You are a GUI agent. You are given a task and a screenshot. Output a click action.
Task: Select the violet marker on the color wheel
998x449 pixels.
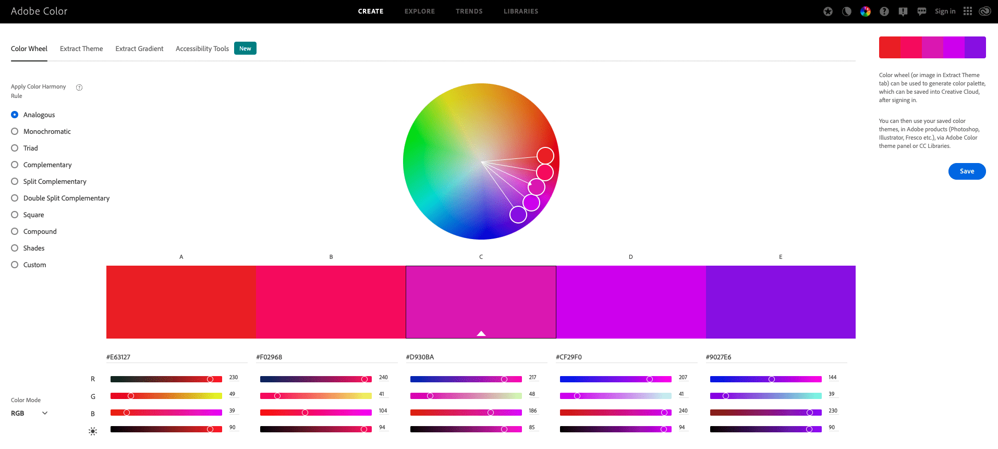click(x=518, y=215)
